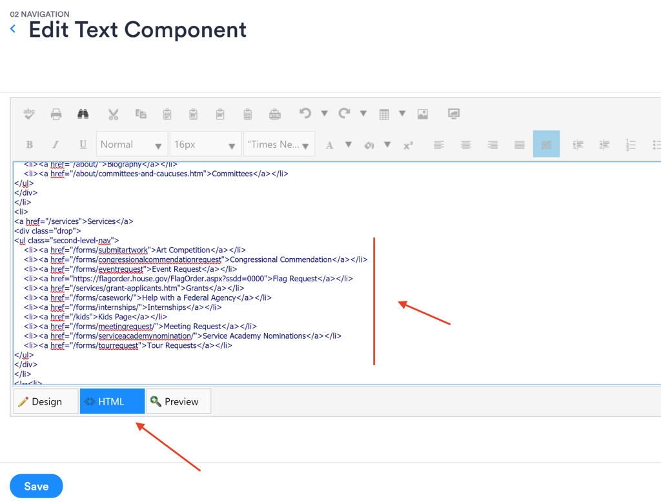This screenshot has width=661, height=504.
Task: Click the monitor preview icon in toolbar
Action: [x=454, y=114]
